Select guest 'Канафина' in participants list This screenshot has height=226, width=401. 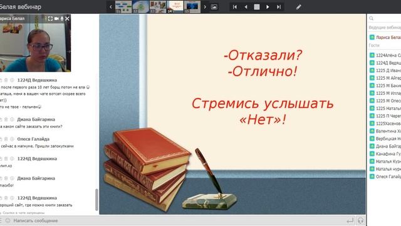[385, 154]
